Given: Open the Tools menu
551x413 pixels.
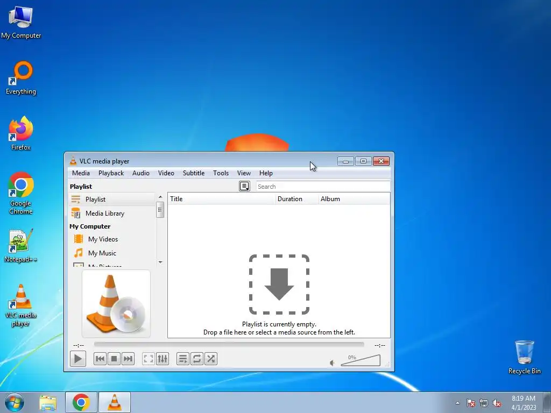Looking at the screenshot, I should tap(221, 173).
